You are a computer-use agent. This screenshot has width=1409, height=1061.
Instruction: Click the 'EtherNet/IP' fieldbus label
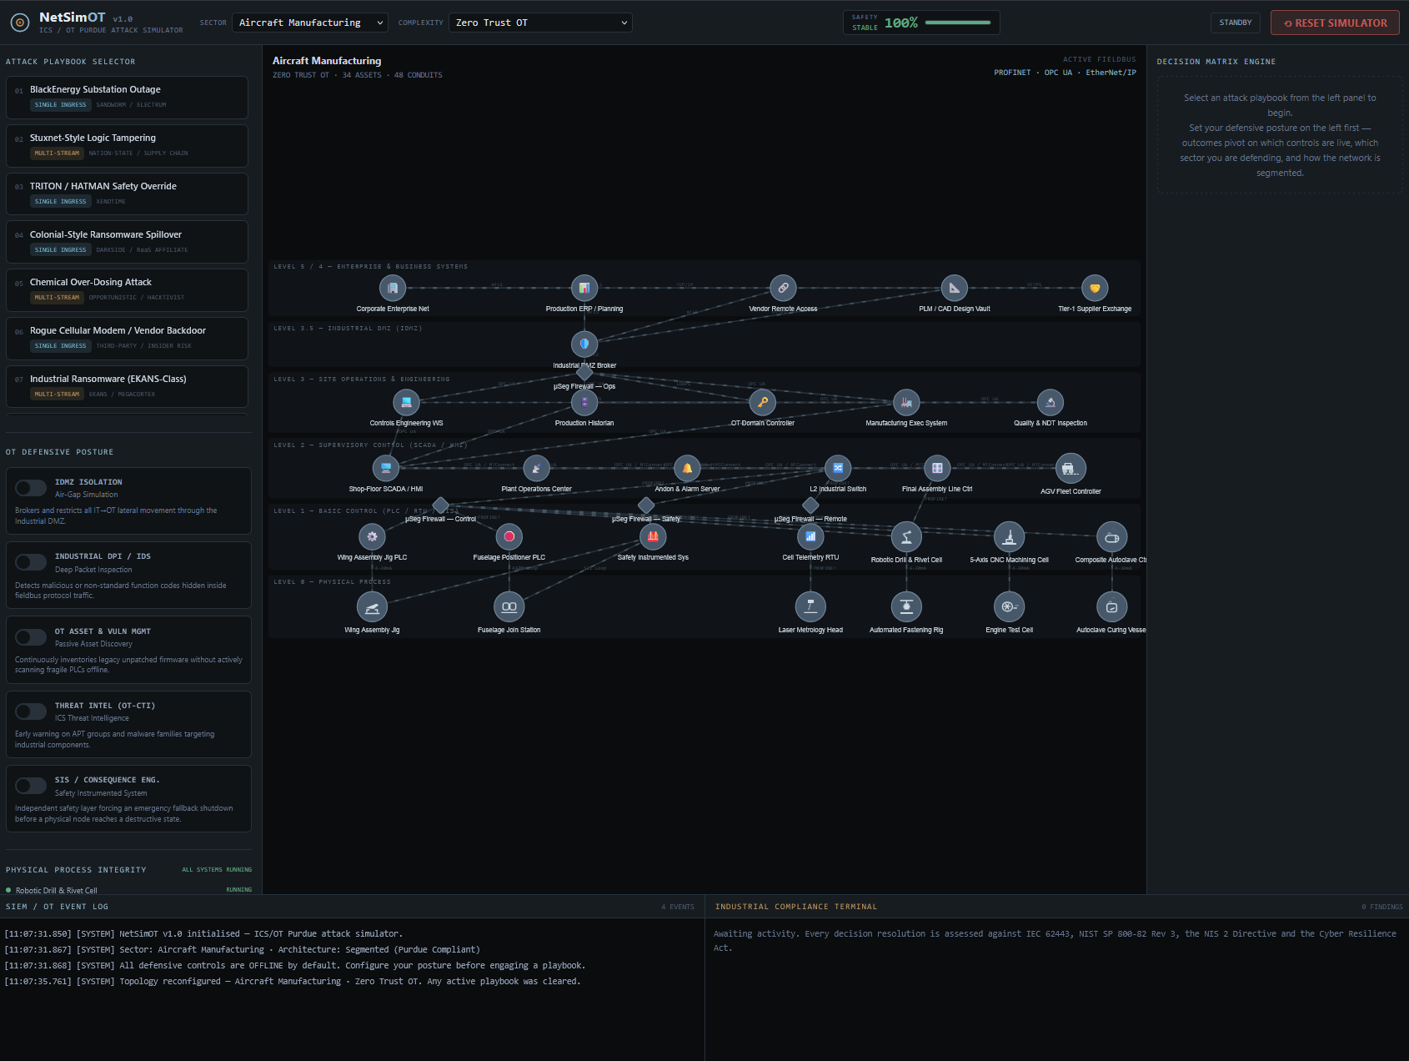tap(1111, 73)
